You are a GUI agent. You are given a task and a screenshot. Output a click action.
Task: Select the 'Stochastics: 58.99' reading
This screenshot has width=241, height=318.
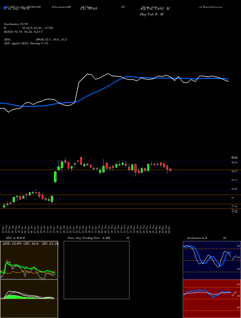(15, 24)
